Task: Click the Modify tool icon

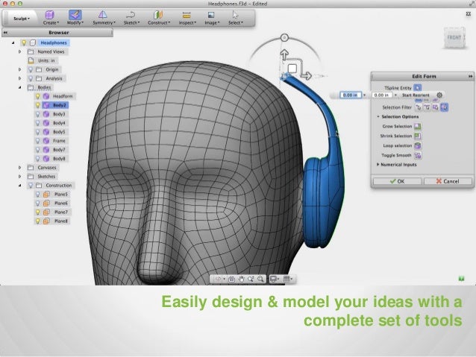Action: coord(75,16)
